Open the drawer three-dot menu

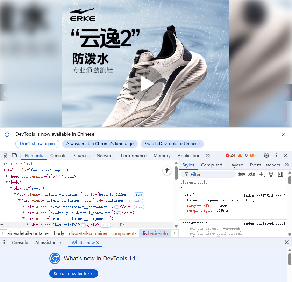[x=4, y=242]
